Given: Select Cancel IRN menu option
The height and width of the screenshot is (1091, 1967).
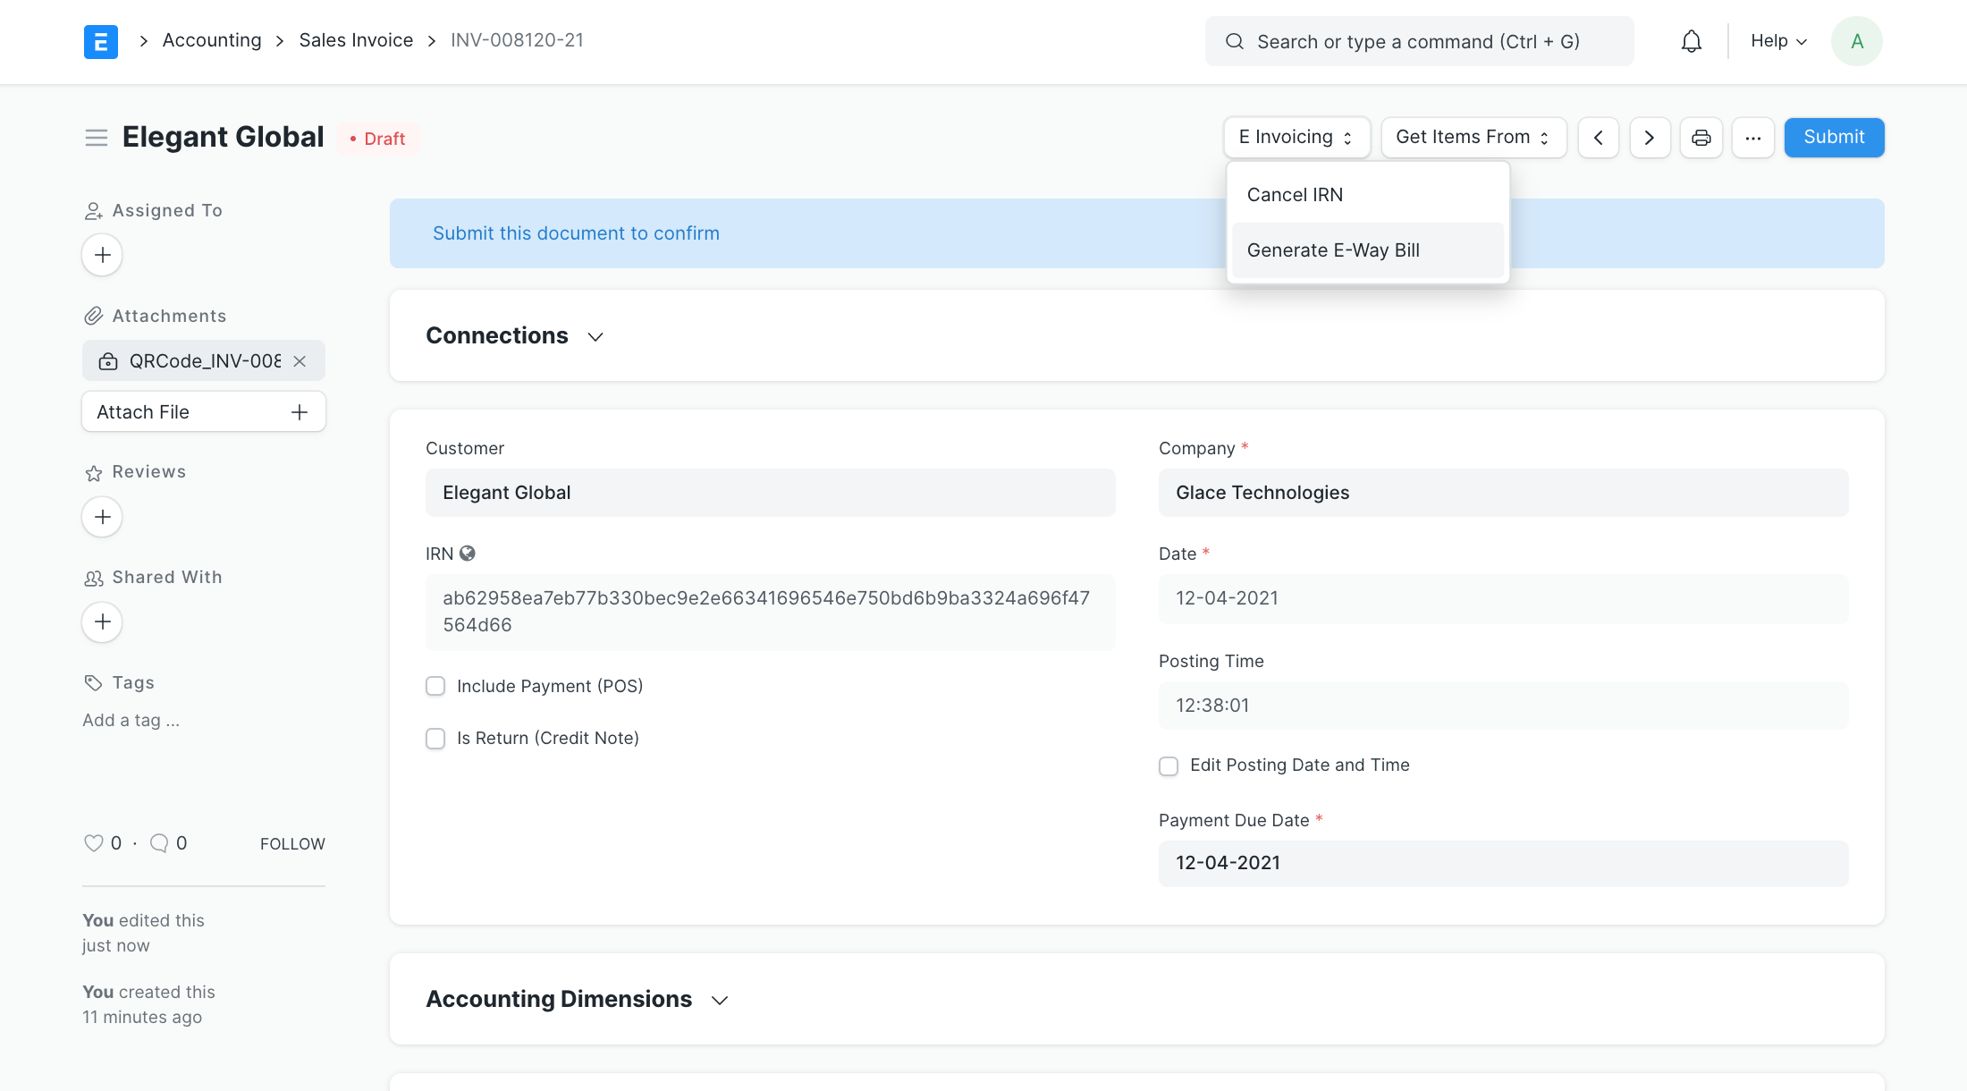Looking at the screenshot, I should pos(1295,195).
